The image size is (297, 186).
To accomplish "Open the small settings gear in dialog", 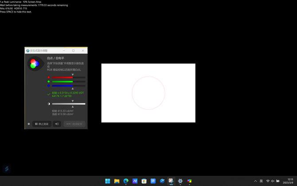I will 29,124.
